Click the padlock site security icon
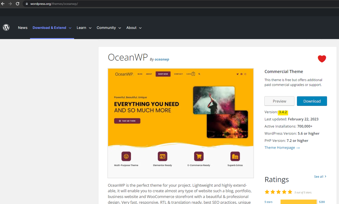Image resolution: width=339 pixels, height=204 pixels. [x=26, y=4]
